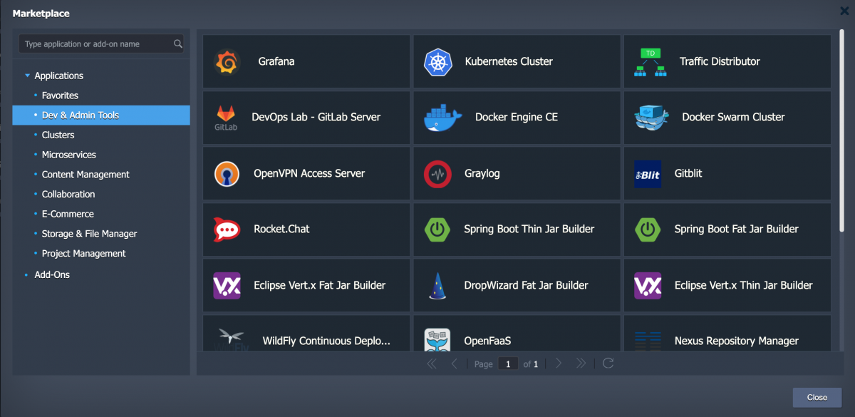Image resolution: width=855 pixels, height=417 pixels.
Task: Click the OpenFaaS name text
Action: pyautogui.click(x=487, y=341)
